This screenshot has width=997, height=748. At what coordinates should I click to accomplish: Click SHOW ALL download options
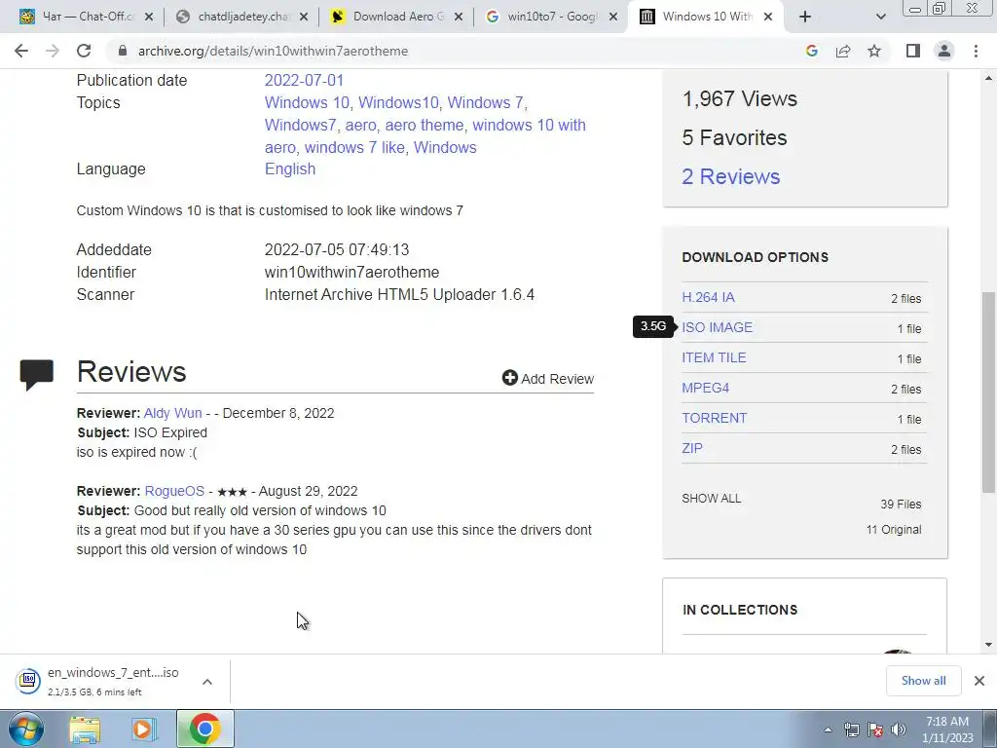(x=712, y=498)
